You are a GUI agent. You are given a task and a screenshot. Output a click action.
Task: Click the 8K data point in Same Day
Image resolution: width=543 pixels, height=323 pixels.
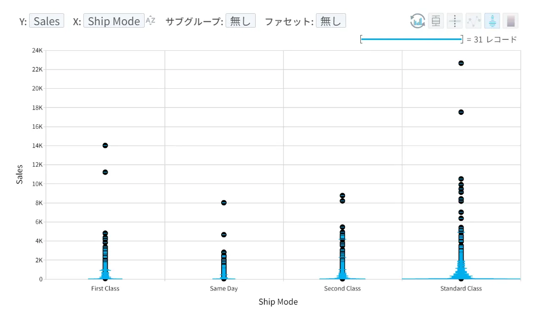pos(224,203)
